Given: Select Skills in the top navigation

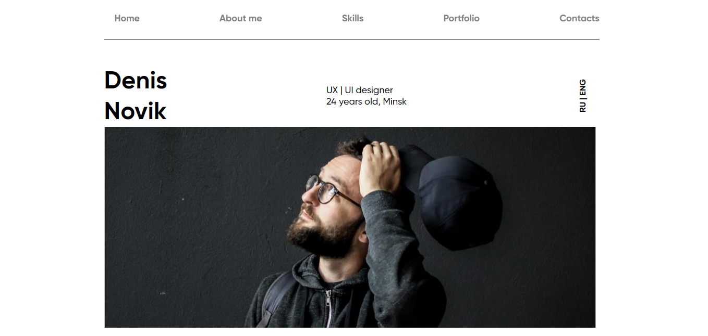Looking at the screenshot, I should (352, 18).
